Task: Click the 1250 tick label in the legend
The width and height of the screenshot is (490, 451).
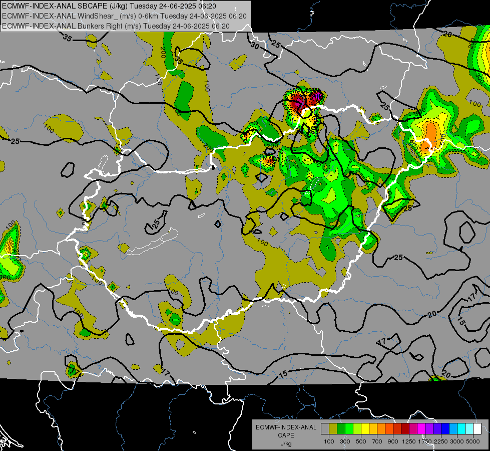Action: pyautogui.click(x=409, y=441)
